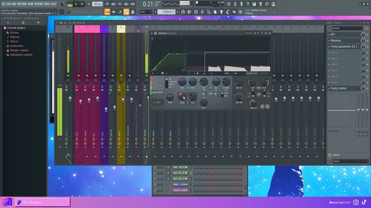Image resolution: width=371 pixels, height=208 pixels.
Task: Open the EDIT menu
Action: [x=9, y=4]
